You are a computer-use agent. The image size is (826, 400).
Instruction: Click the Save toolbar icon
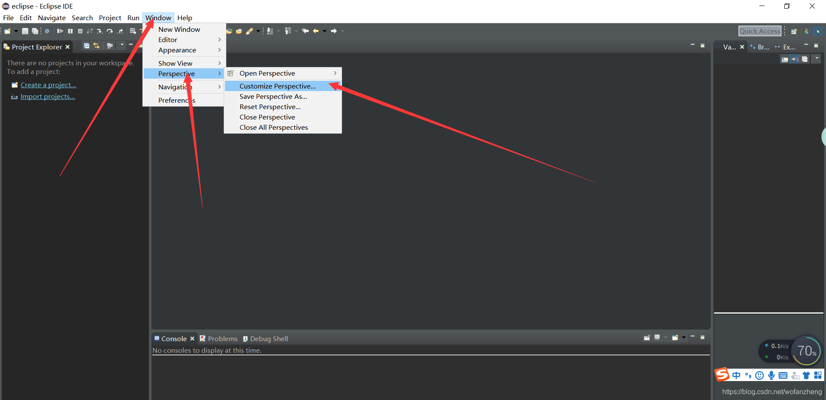(25, 31)
